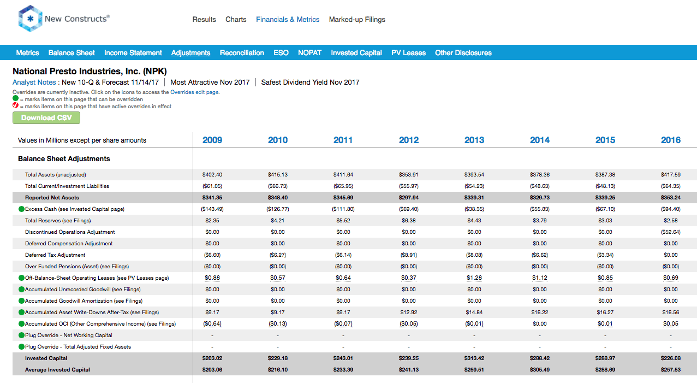Click the 2009 Accumulated OCI value ($0.64)
697x383 pixels.
pyautogui.click(x=212, y=324)
